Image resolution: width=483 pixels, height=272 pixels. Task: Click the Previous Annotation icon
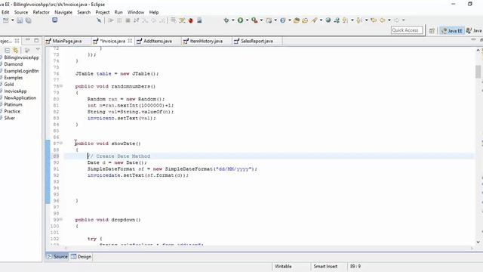click(346, 20)
